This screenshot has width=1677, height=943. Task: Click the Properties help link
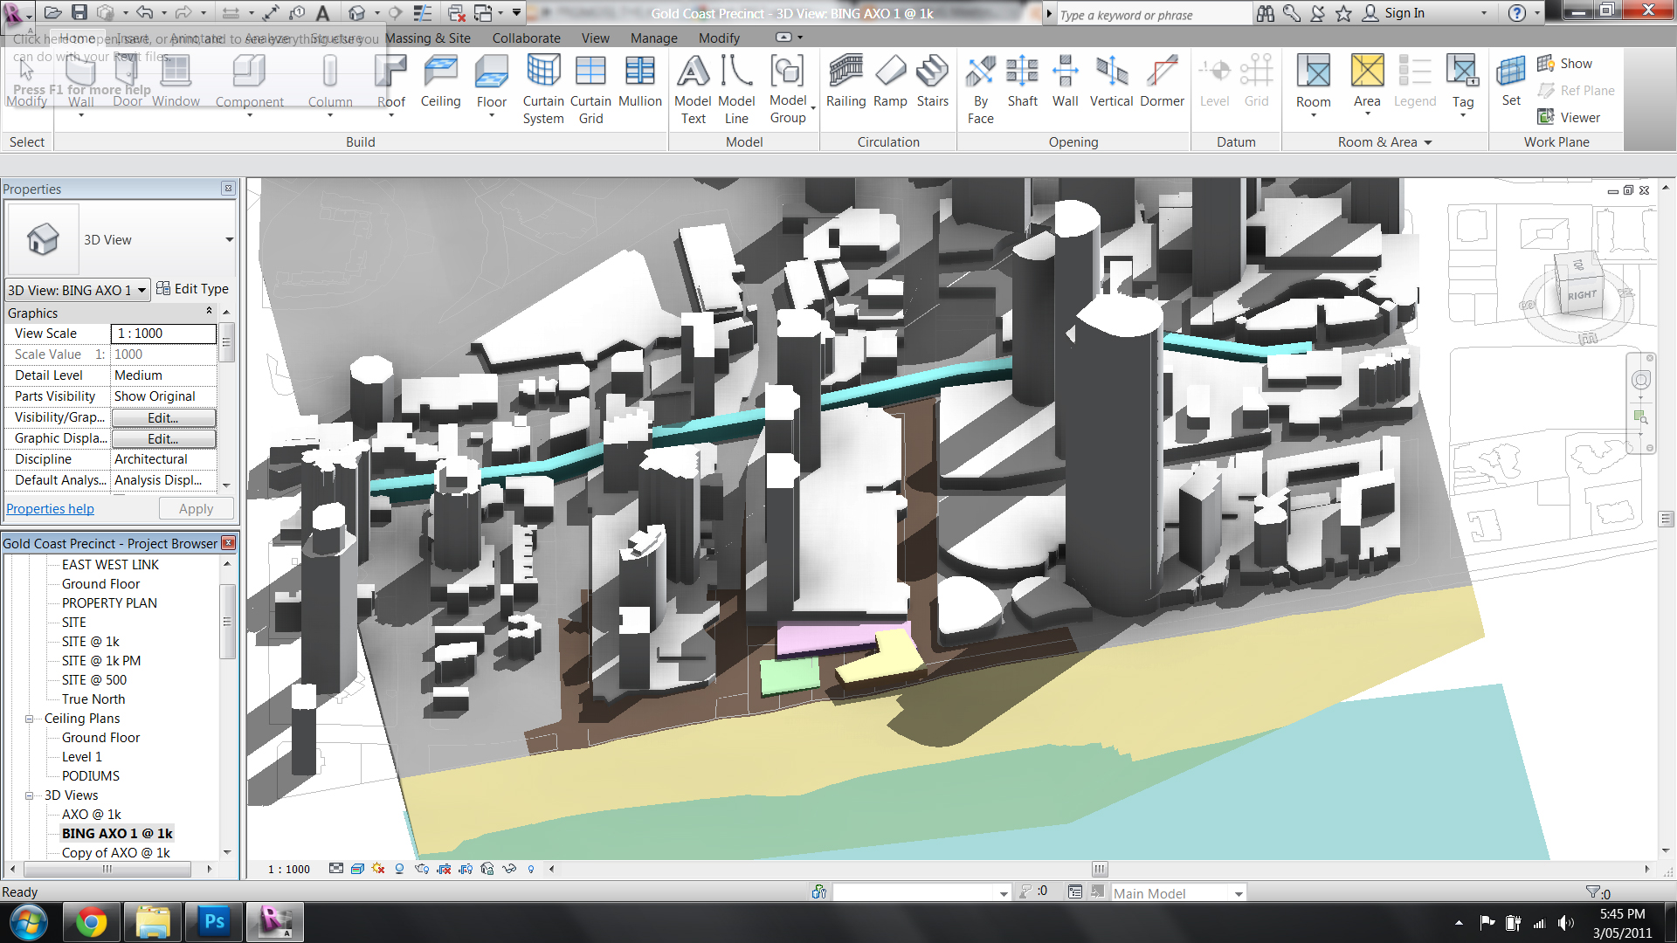click(x=50, y=509)
